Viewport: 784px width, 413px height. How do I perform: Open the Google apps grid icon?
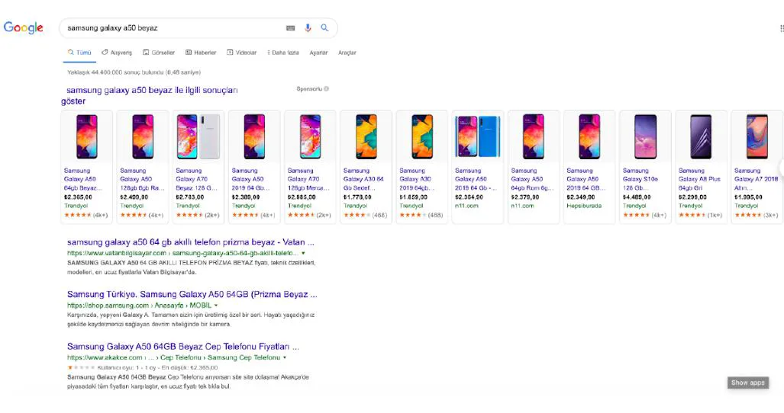click(782, 28)
